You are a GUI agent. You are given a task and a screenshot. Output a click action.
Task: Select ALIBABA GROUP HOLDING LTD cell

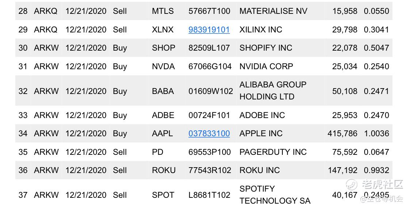click(x=273, y=91)
